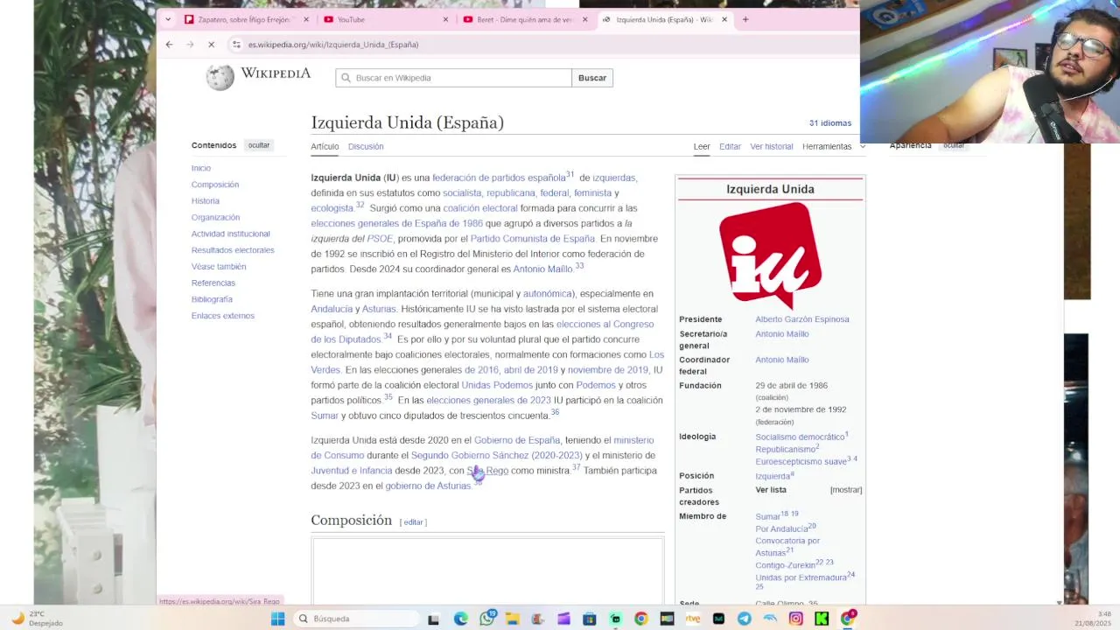Open Instagram from the taskbar
Image resolution: width=1120 pixels, height=630 pixels.
coord(795,619)
